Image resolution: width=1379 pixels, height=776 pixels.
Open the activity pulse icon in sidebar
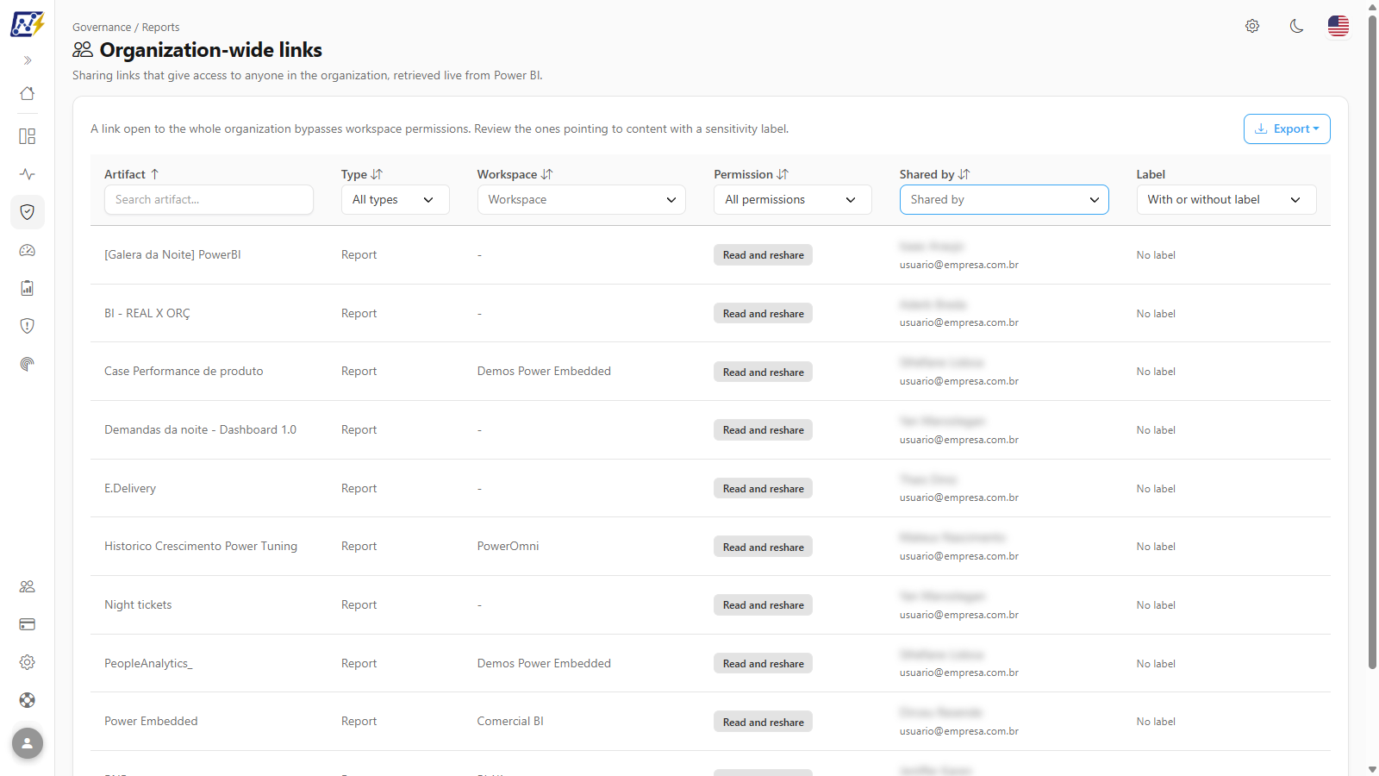28,174
